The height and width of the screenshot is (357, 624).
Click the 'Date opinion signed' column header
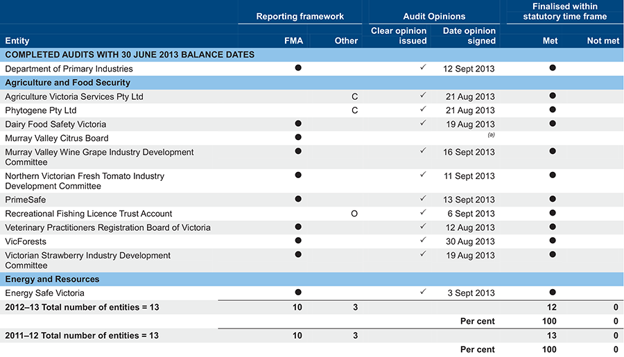[x=469, y=36]
